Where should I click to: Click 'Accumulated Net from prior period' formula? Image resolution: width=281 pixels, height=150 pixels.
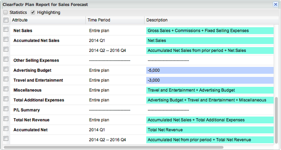click(210, 140)
